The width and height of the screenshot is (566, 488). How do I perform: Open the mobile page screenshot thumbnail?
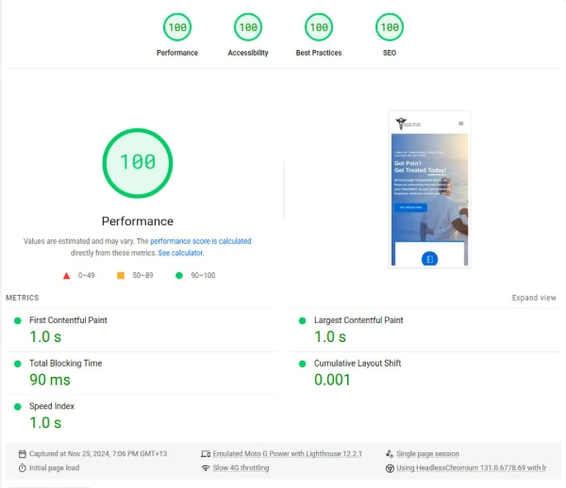click(x=429, y=189)
